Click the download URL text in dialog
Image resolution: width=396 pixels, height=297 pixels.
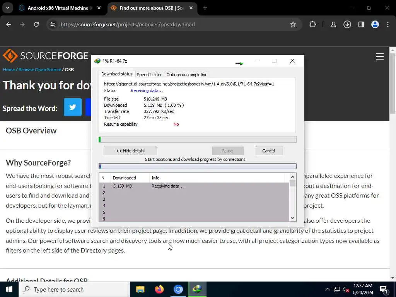189,84
